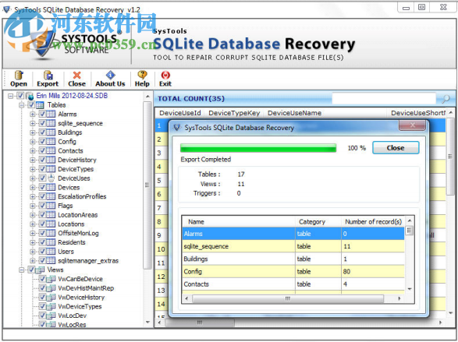The image size is (458, 342).
Task: Collapse the root database node
Action: tap(11, 96)
